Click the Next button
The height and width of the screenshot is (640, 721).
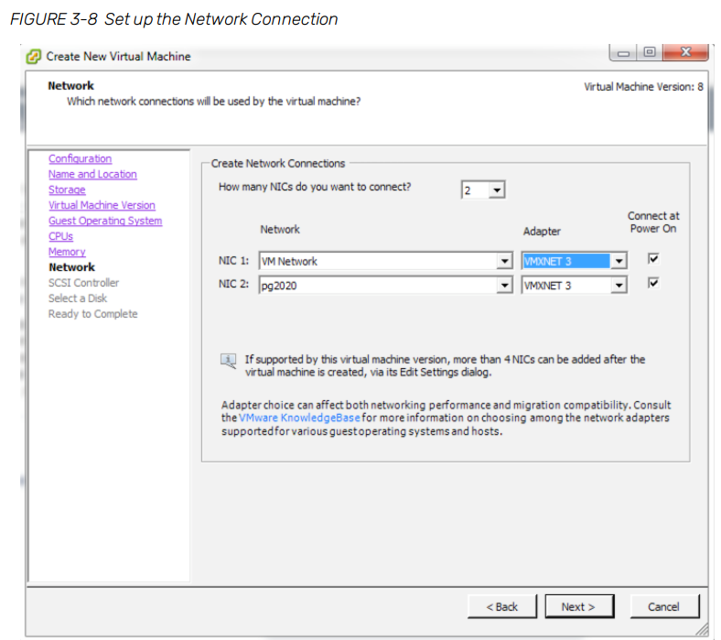tap(579, 607)
